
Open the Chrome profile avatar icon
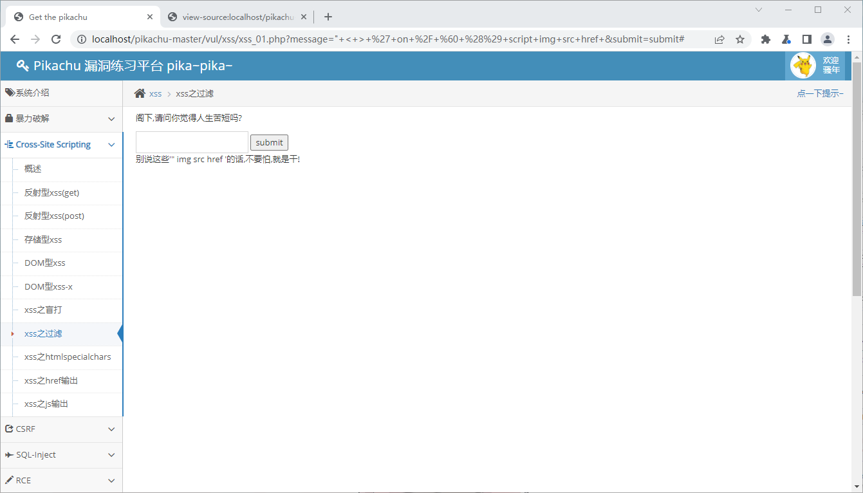click(828, 39)
